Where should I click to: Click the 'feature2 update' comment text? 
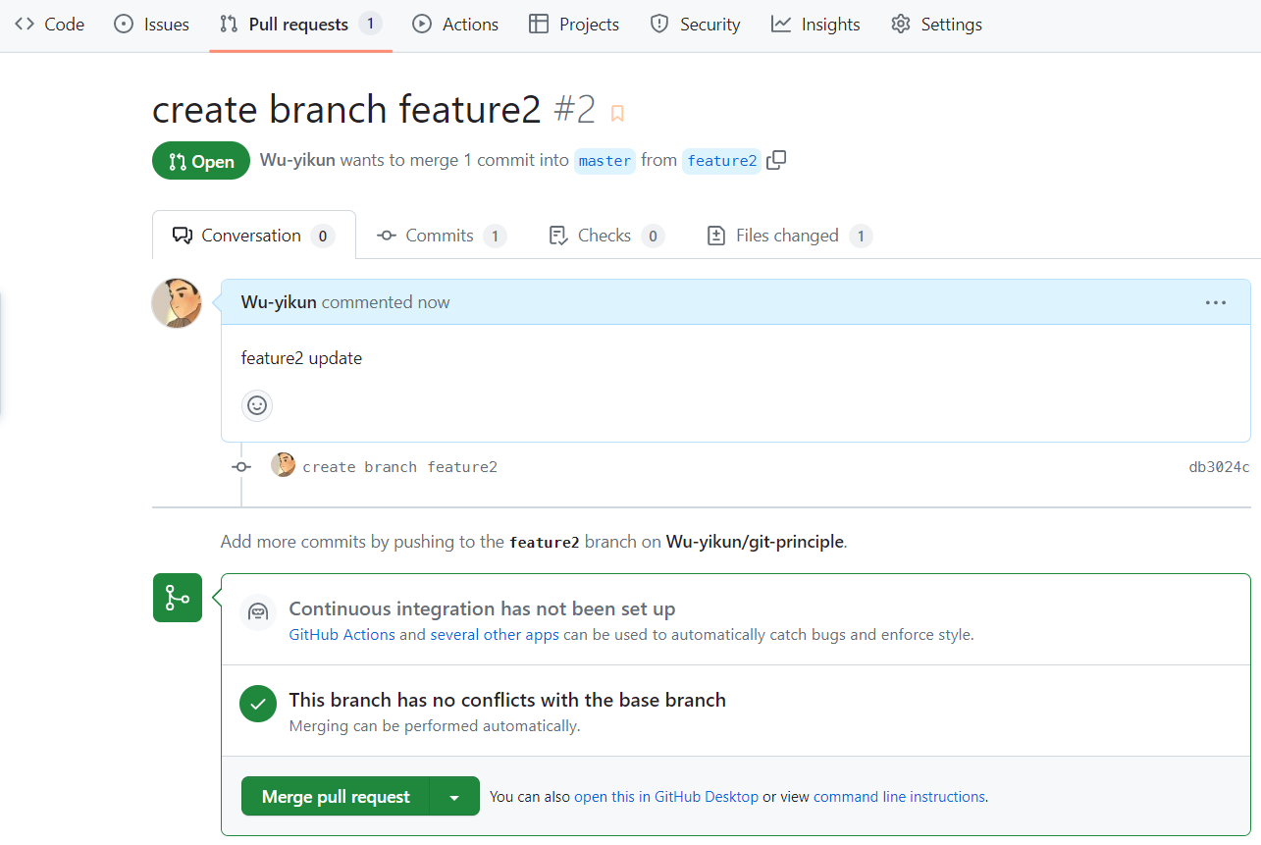click(301, 358)
